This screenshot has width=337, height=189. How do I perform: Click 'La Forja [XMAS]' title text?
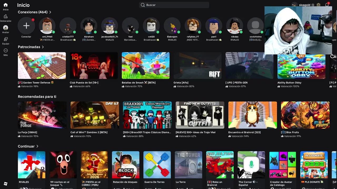point(27,132)
